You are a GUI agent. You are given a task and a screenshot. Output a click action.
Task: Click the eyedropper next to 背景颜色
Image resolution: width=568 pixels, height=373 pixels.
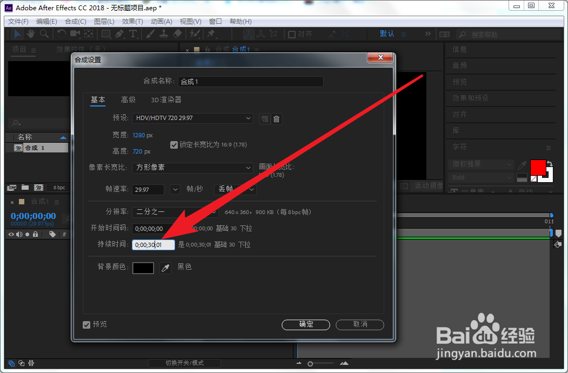coord(165,267)
